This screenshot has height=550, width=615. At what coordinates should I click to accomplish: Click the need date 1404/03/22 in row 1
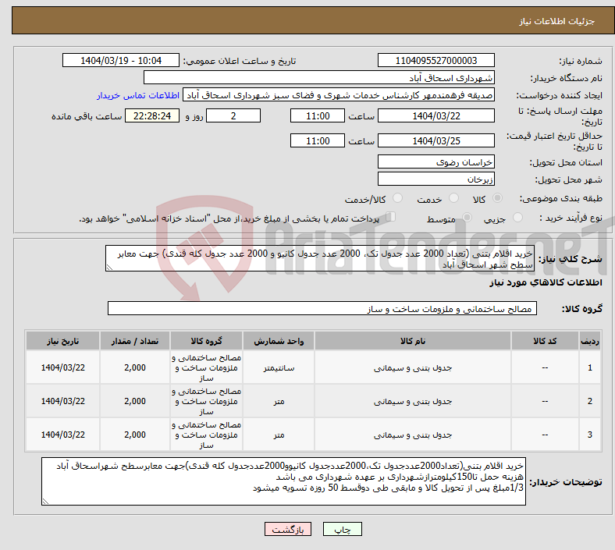click(x=62, y=367)
